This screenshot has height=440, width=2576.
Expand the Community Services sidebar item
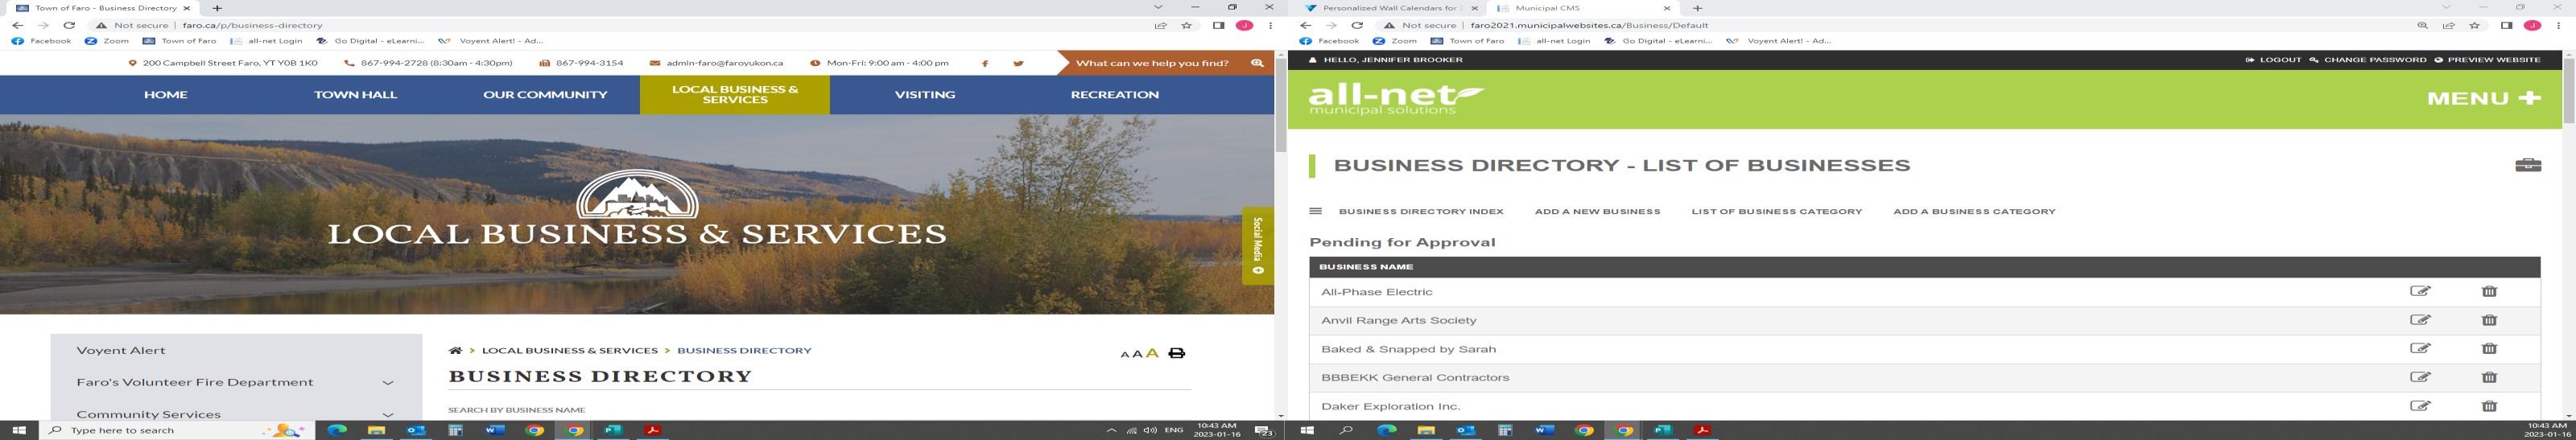(x=388, y=414)
